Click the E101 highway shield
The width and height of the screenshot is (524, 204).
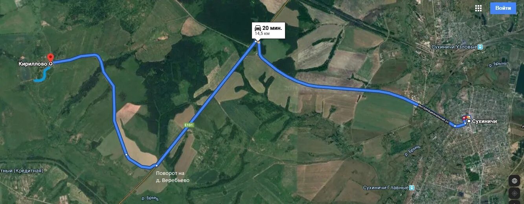(x=189, y=125)
